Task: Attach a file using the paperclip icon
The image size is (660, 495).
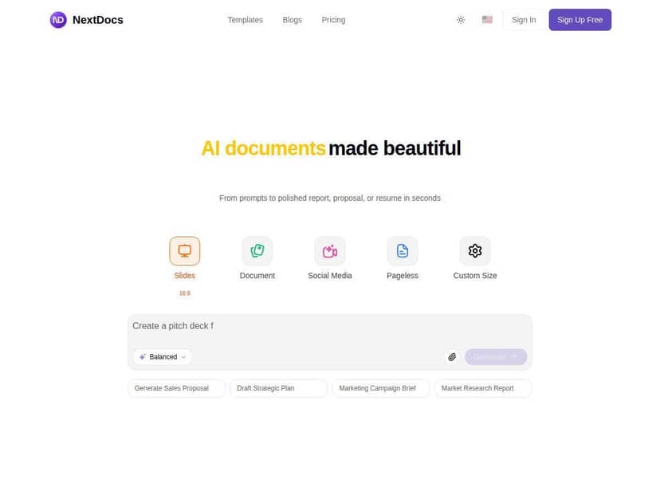Action: 452,356
